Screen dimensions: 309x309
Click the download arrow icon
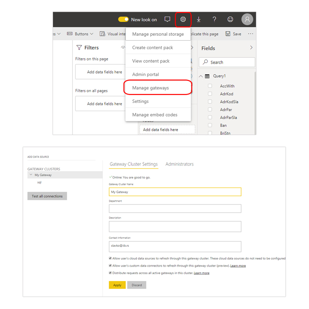coord(199,19)
